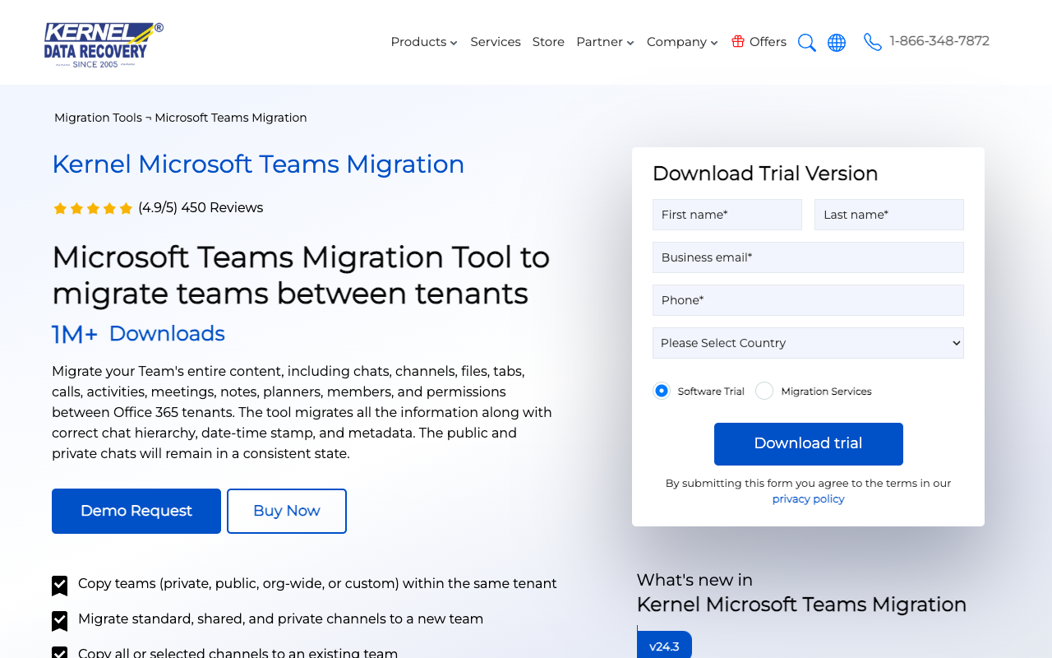Open the Store menu item

[548, 42]
